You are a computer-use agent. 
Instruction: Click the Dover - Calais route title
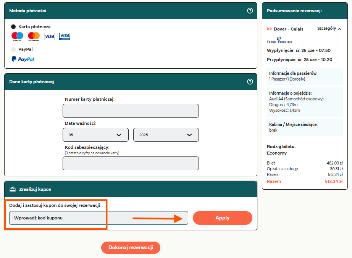(288, 29)
